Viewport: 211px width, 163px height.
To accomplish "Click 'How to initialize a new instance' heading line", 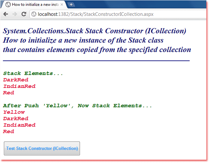I will [x=83, y=40].
